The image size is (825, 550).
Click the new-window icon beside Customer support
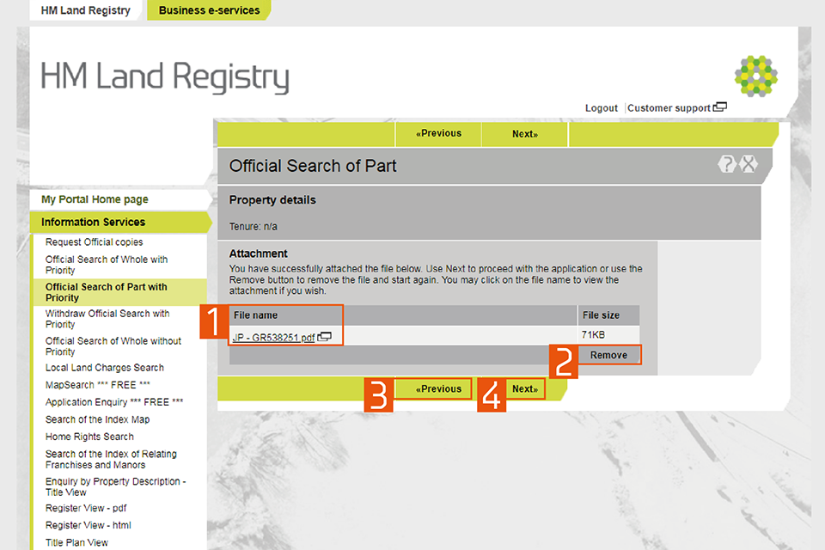(x=719, y=107)
